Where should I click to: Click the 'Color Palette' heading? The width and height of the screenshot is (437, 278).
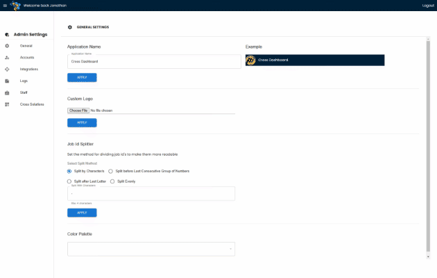point(80,234)
